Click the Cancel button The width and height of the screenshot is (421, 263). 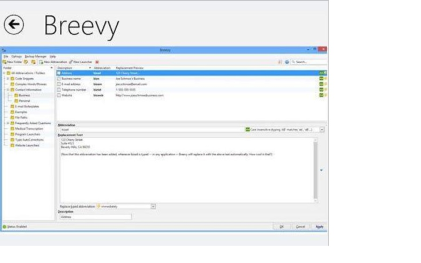tap(301, 227)
